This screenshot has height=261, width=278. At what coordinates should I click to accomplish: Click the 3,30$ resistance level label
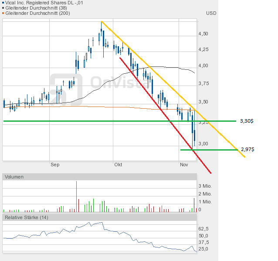[247, 121]
